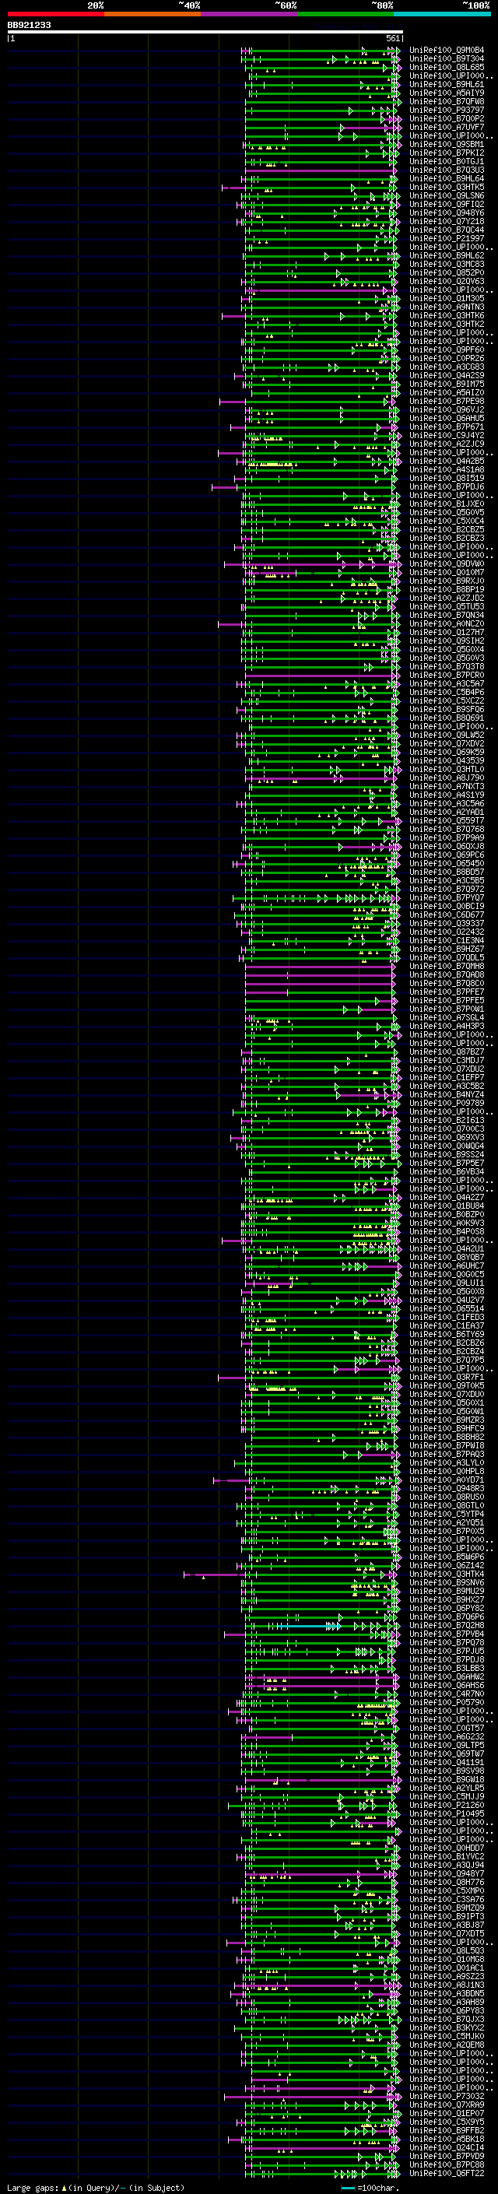Image resolution: width=498 pixels, height=2194 pixels.
Task: Click the orange ~40% identity legend bar
Action: pos(153,14)
